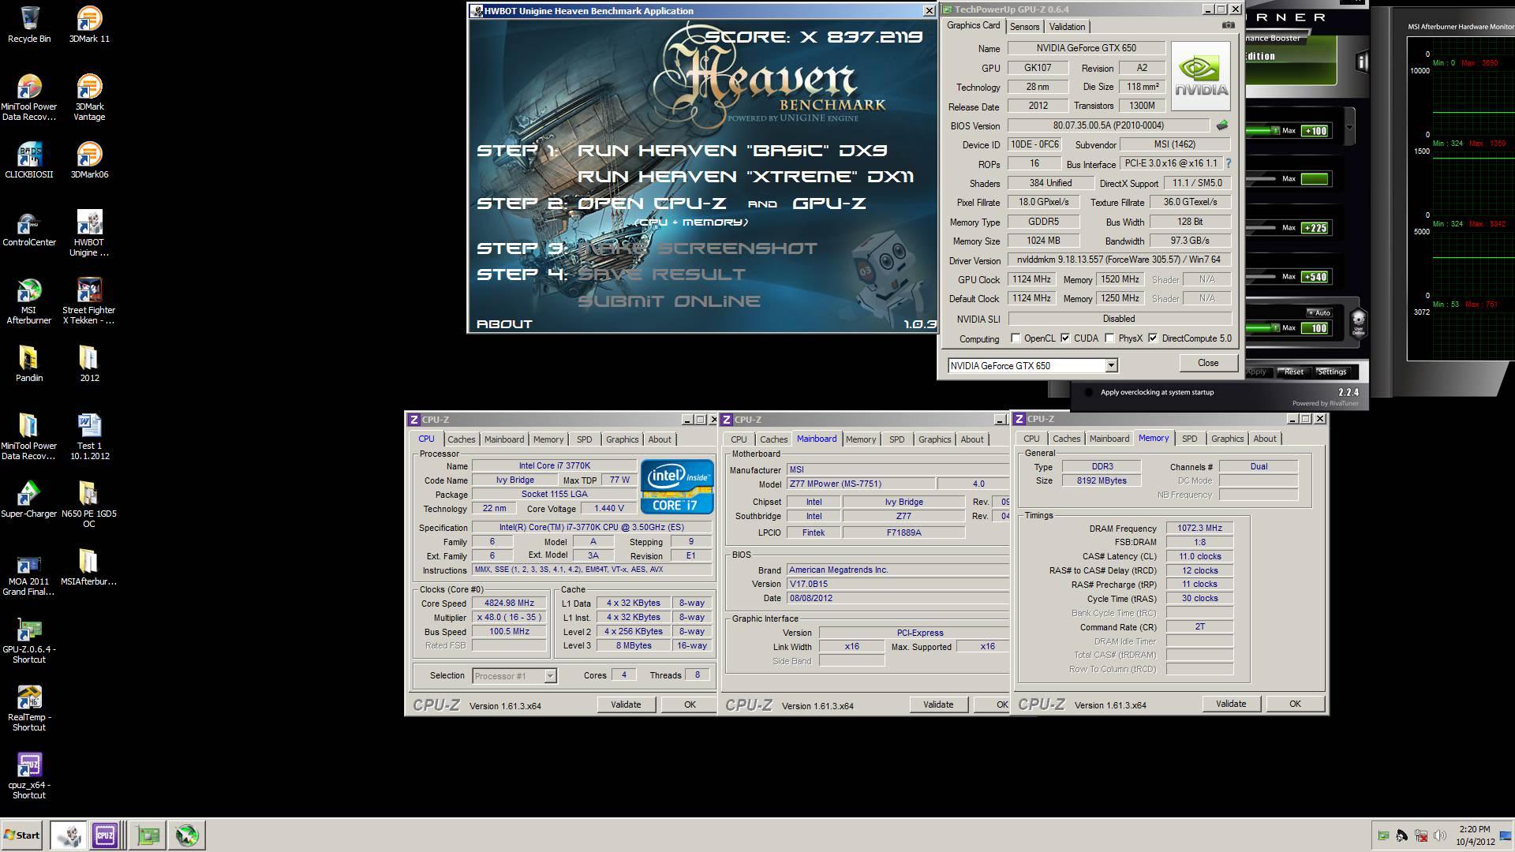
Task: Click Run Heaven Basic DX9
Action: 732,151
